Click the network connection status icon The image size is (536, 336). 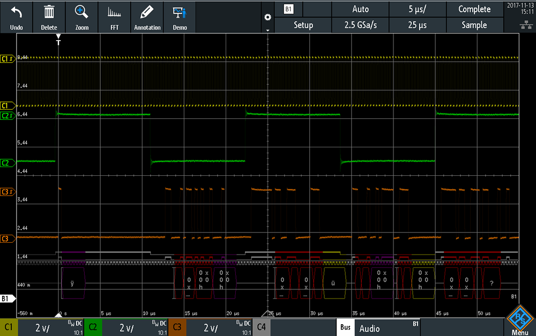coord(526,25)
